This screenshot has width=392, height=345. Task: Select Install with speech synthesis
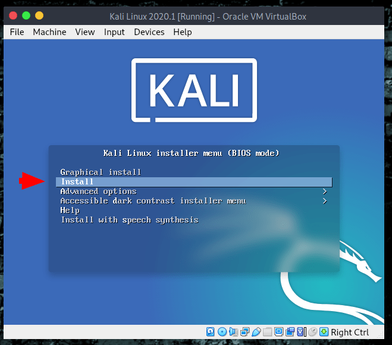tap(130, 219)
